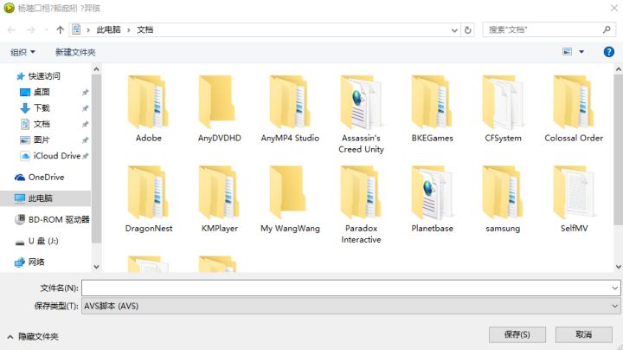This screenshot has height=350, width=623.
Task: Click sidebar scrollbar down arrow
Action: pos(96,267)
